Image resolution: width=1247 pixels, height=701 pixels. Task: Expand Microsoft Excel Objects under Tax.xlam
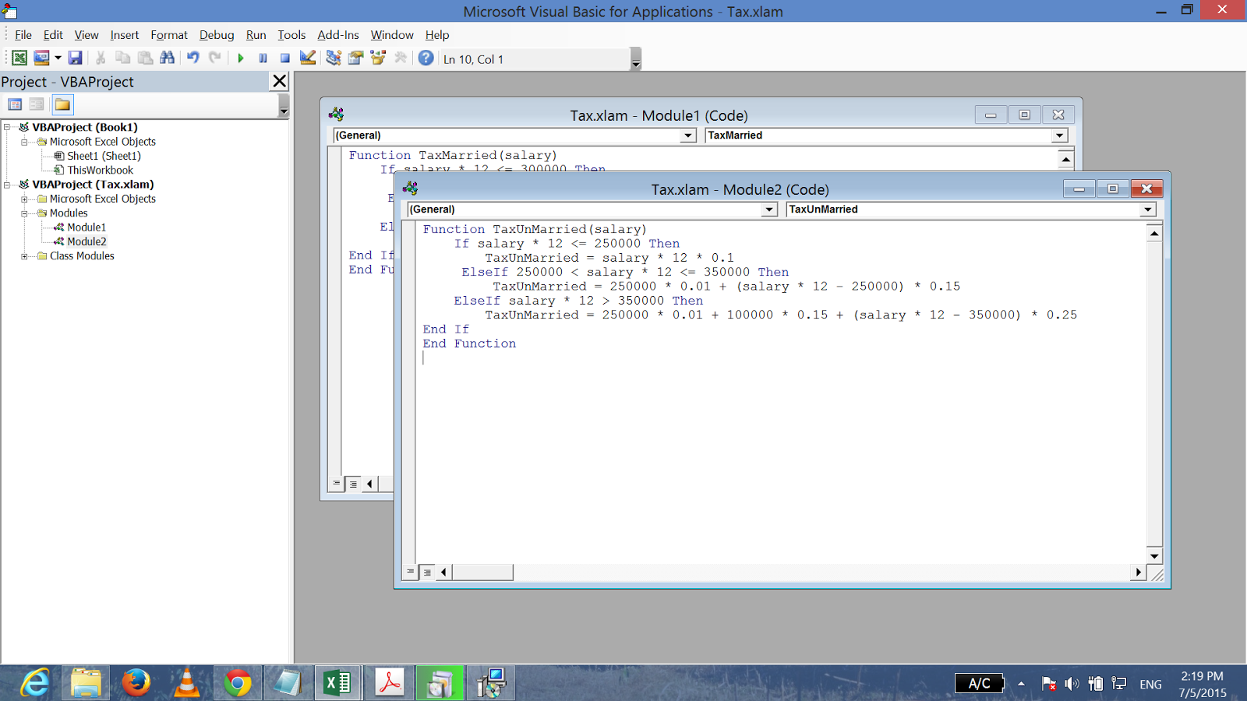pos(24,199)
